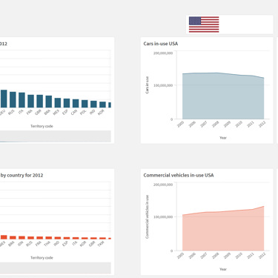Image resolution: width=278 pixels, height=278 pixels.
Task: Click the 'Commercial vehicles in use' vertical axis title
Action: tap(148, 216)
